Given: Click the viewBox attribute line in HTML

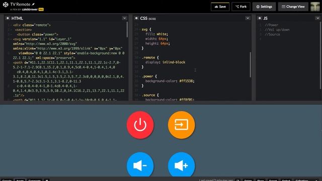Looking at the screenshot, I should [x=71, y=53].
